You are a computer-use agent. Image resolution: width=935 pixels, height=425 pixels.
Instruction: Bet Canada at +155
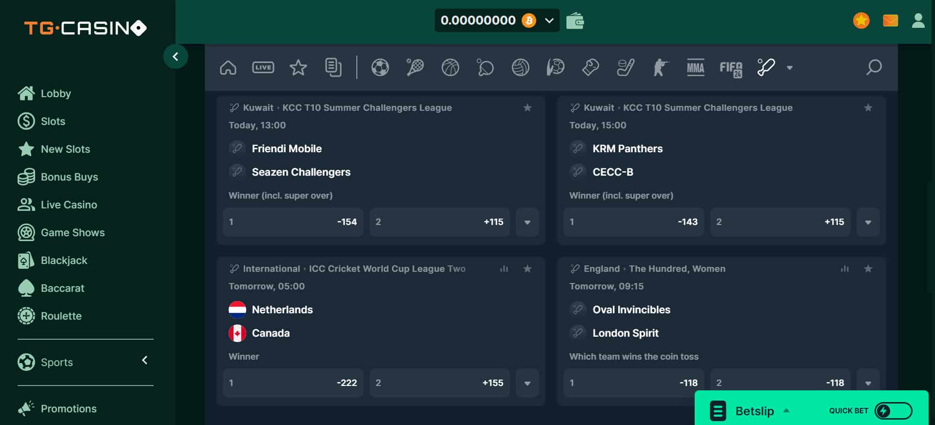coord(440,383)
